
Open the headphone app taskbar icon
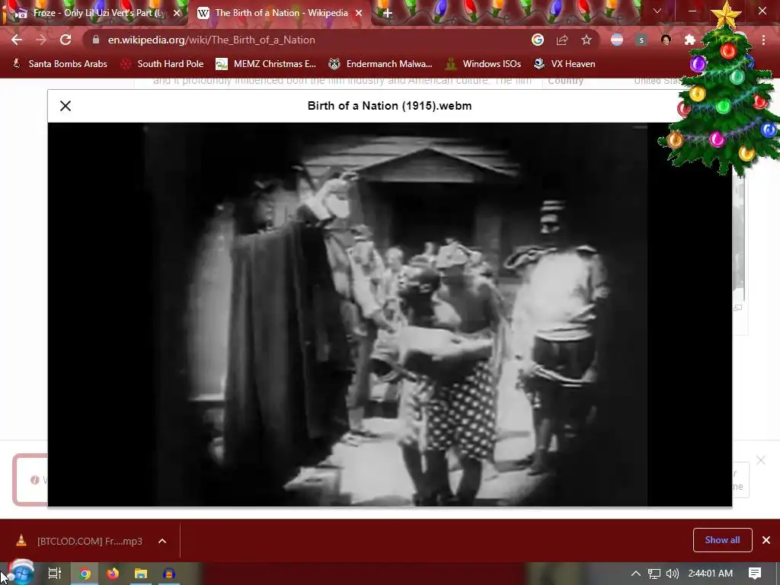click(168, 574)
